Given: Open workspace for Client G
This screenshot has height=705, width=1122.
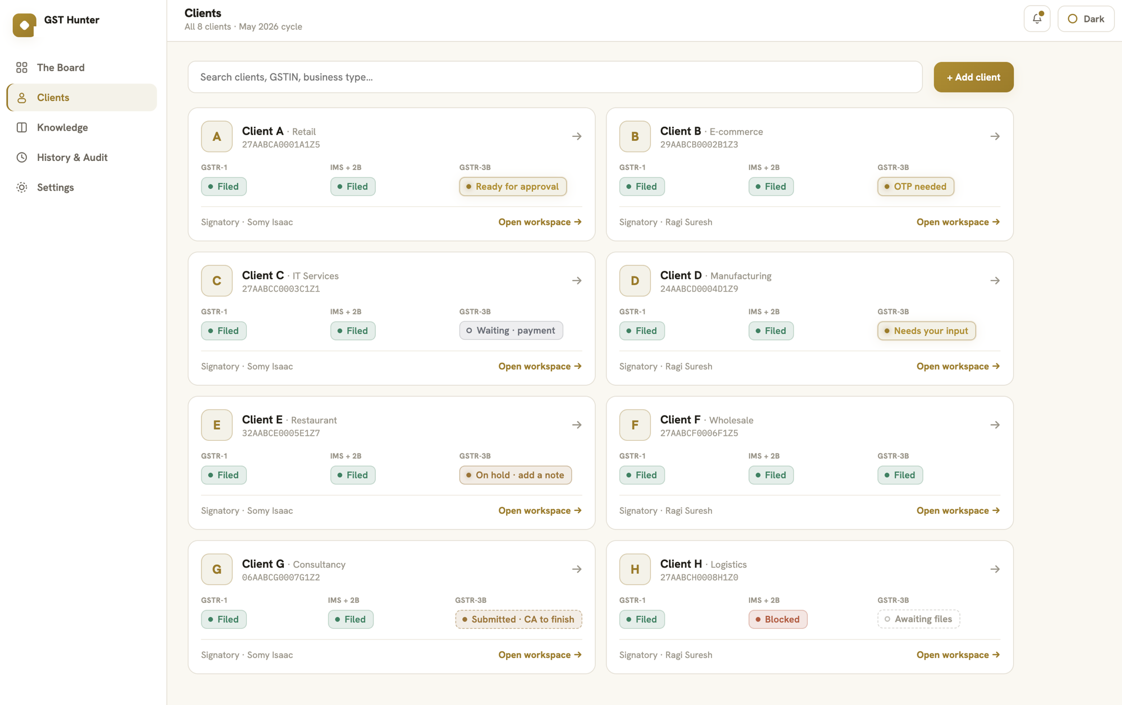Looking at the screenshot, I should (x=540, y=655).
